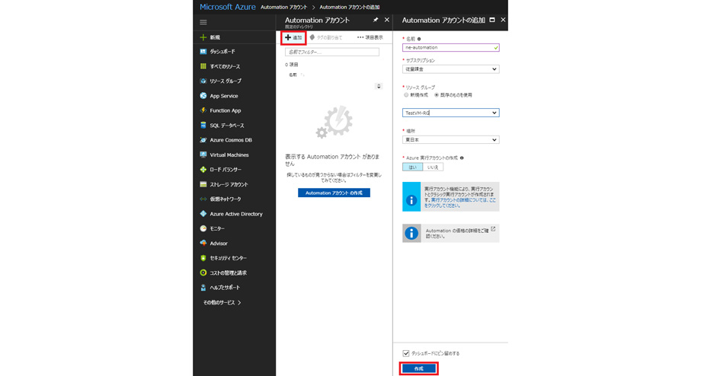Image resolution: width=701 pixels, height=376 pixels.
Task: Click the hamburger menu icon in sidebar
Action: point(203,22)
